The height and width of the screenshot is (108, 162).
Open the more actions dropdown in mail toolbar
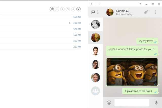click(78, 9)
